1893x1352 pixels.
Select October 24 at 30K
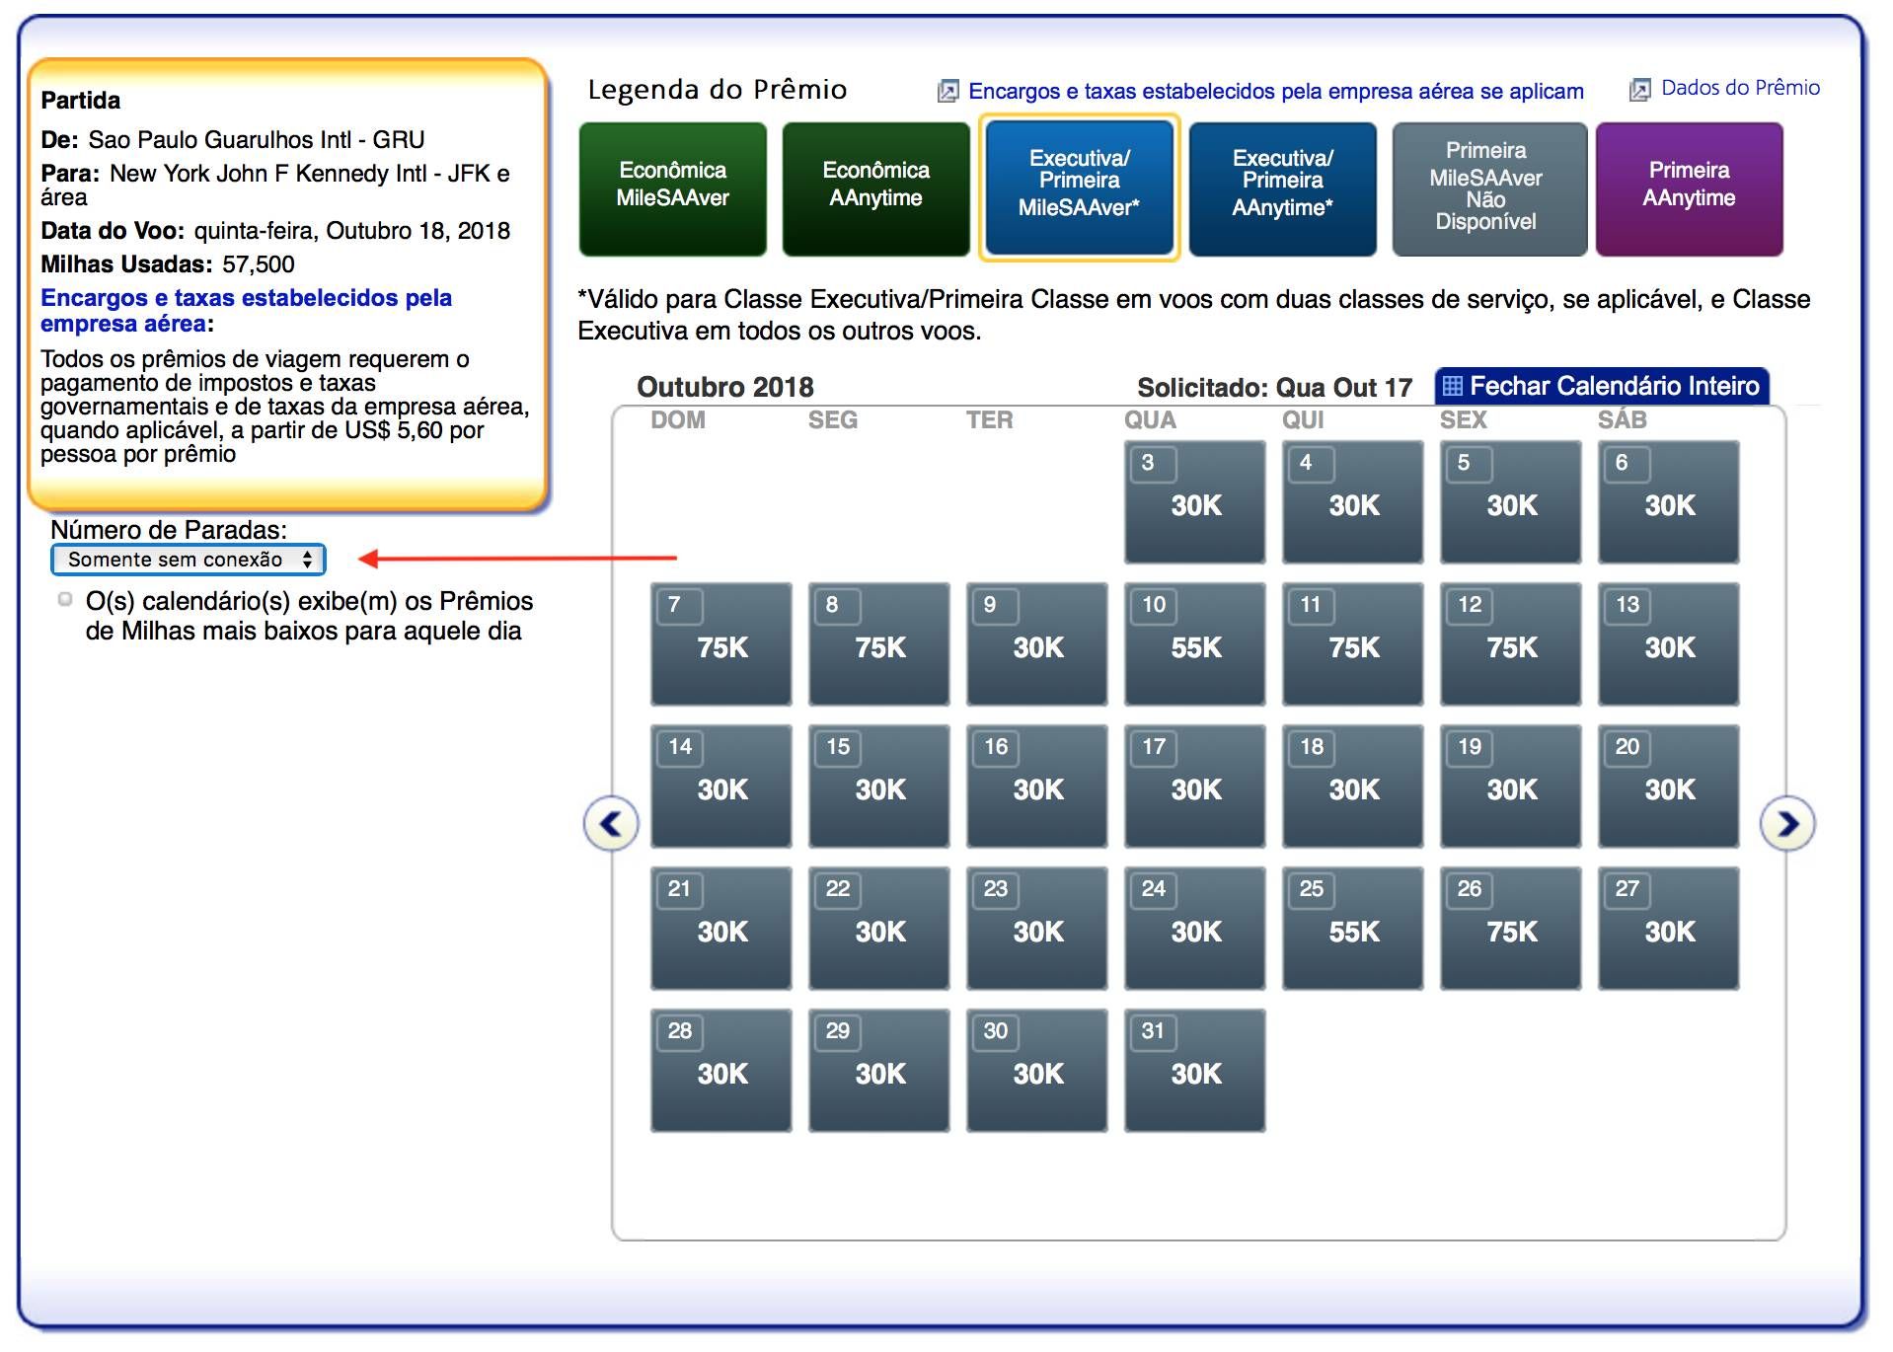(x=1194, y=929)
